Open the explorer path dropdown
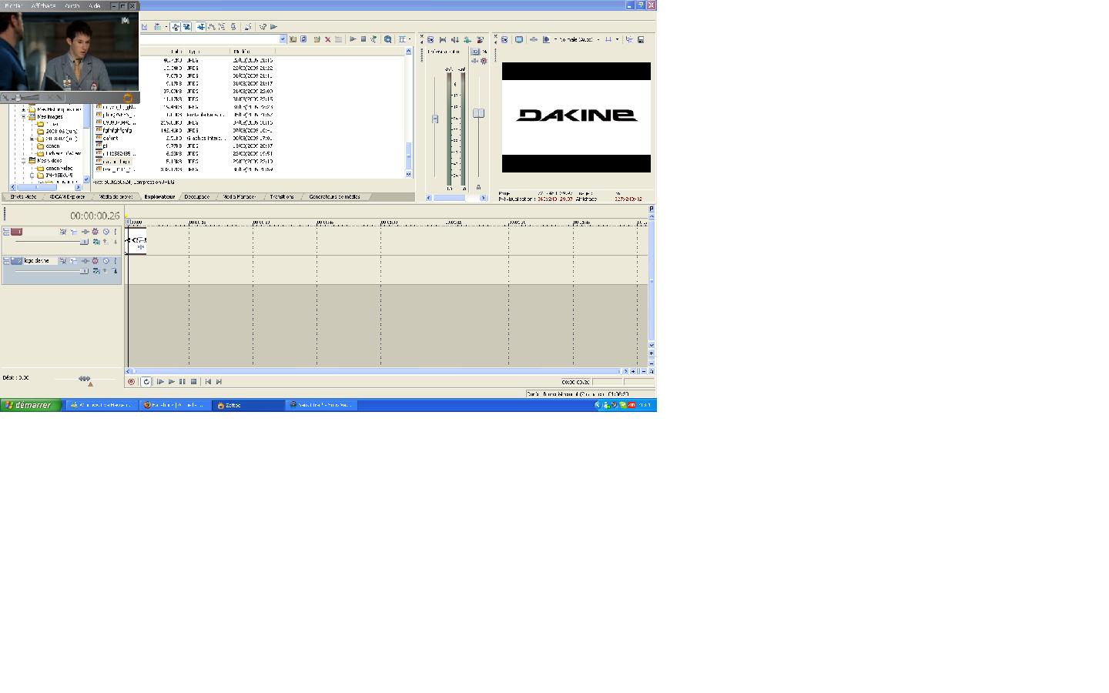 coord(283,39)
